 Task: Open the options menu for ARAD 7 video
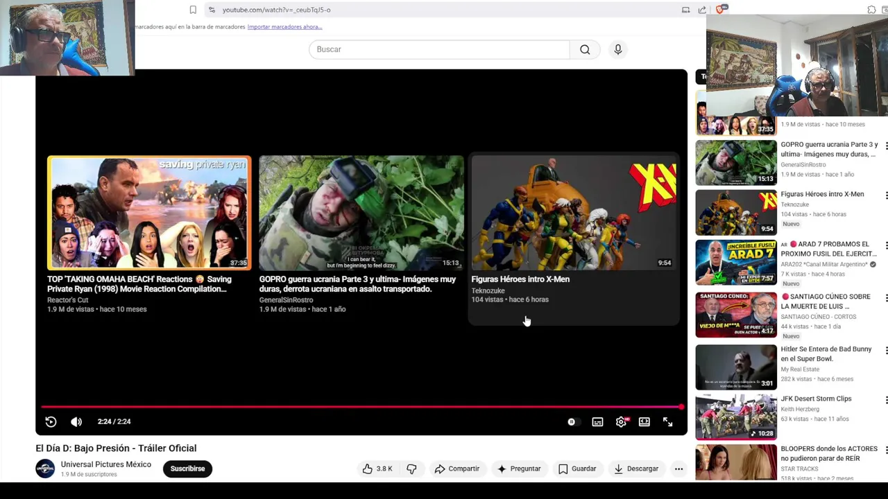tap(886, 246)
